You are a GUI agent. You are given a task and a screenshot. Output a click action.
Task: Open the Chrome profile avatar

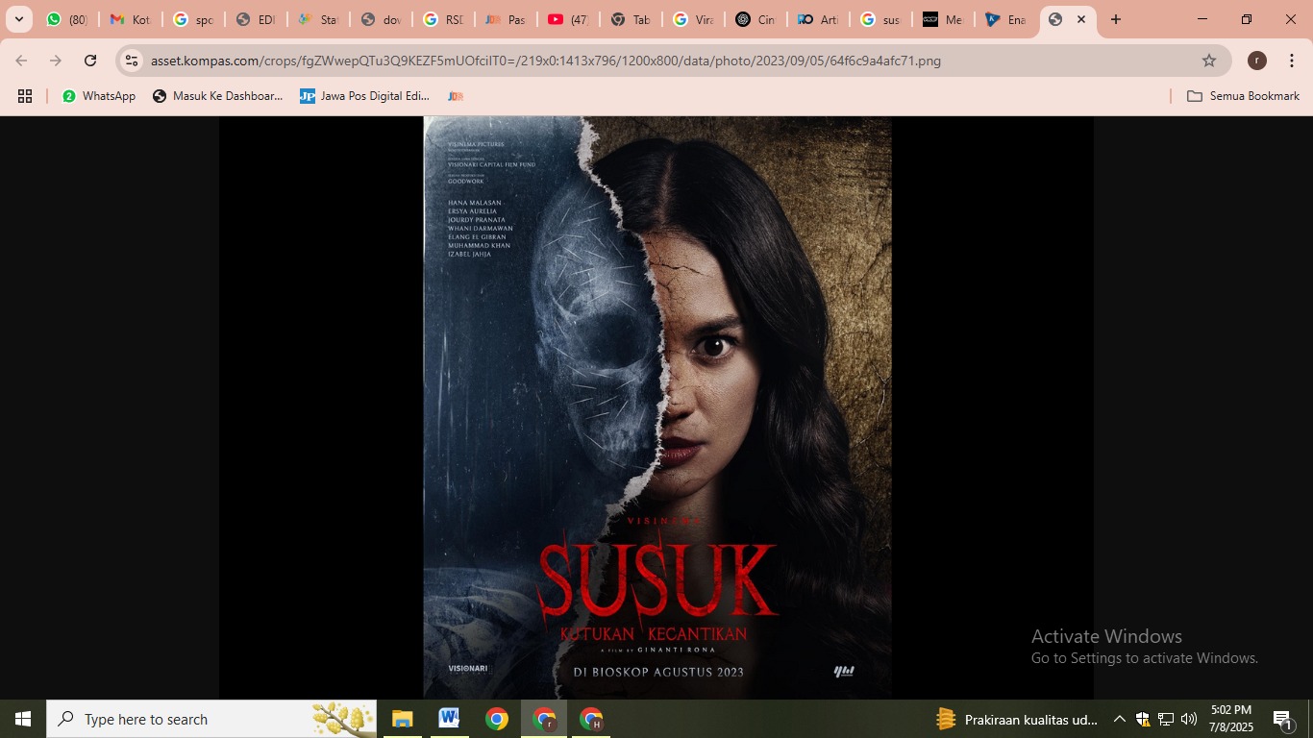(1257, 61)
